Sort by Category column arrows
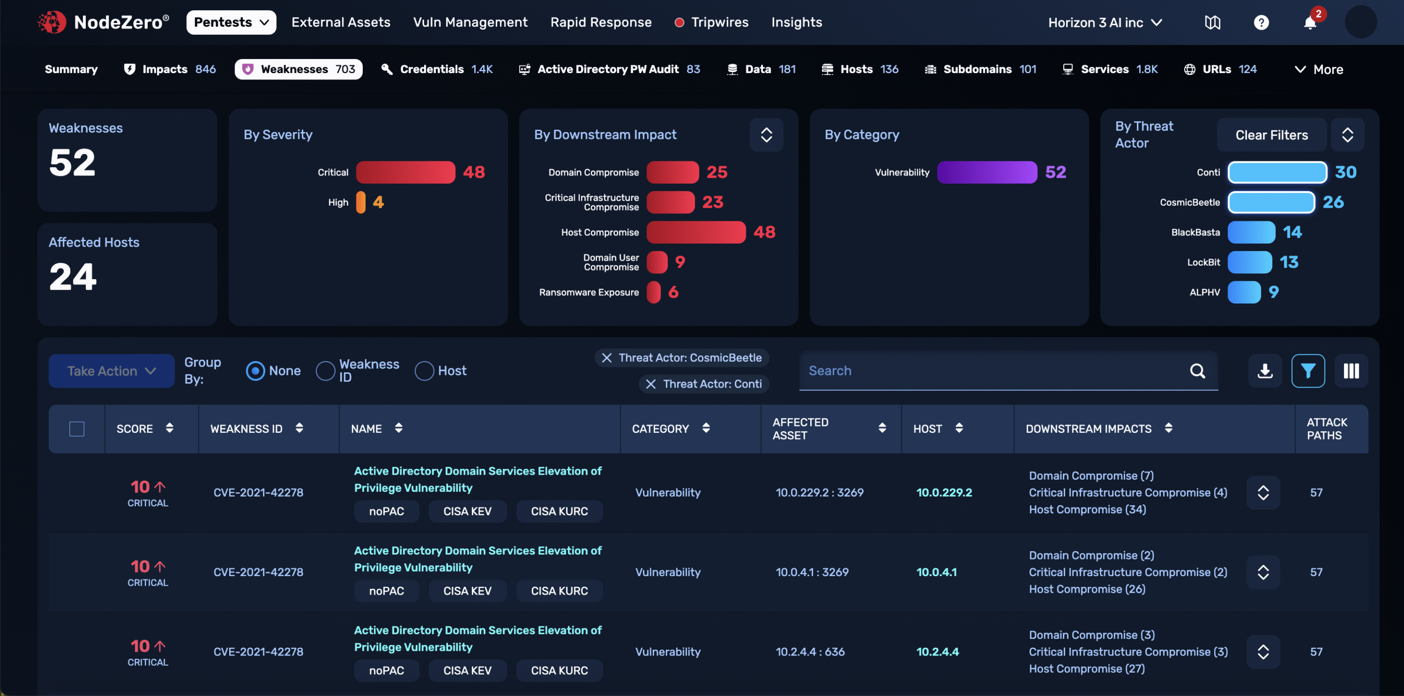This screenshot has height=696, width=1404. tap(706, 428)
